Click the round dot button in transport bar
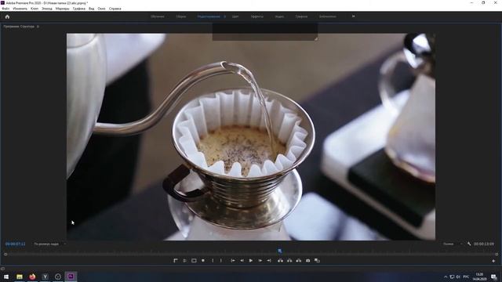502x282 pixels. (203, 261)
